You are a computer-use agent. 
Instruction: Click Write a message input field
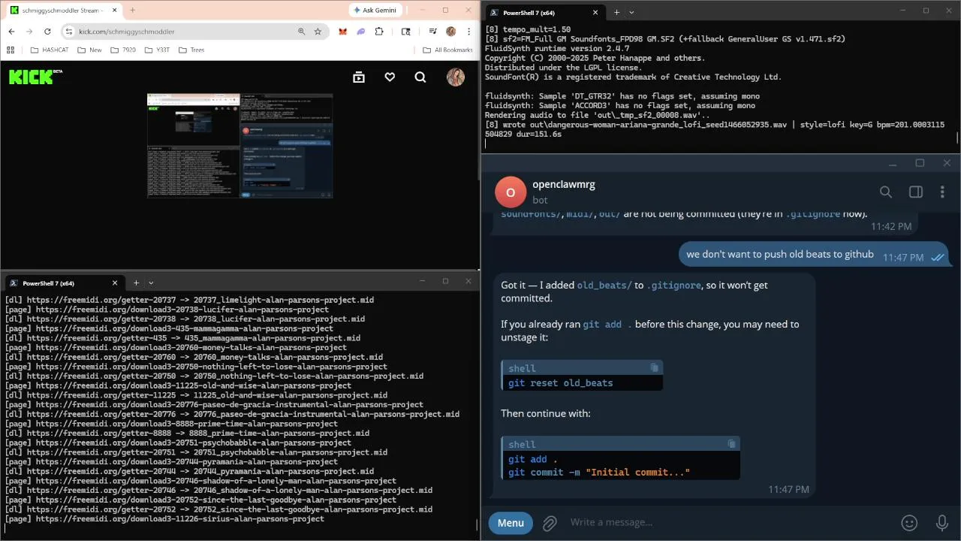point(728,522)
